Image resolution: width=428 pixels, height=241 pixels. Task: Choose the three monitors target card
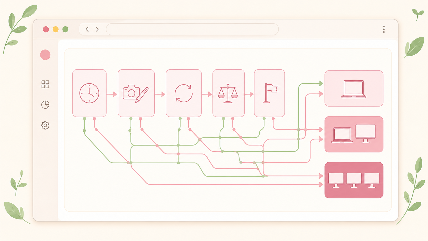354,180
